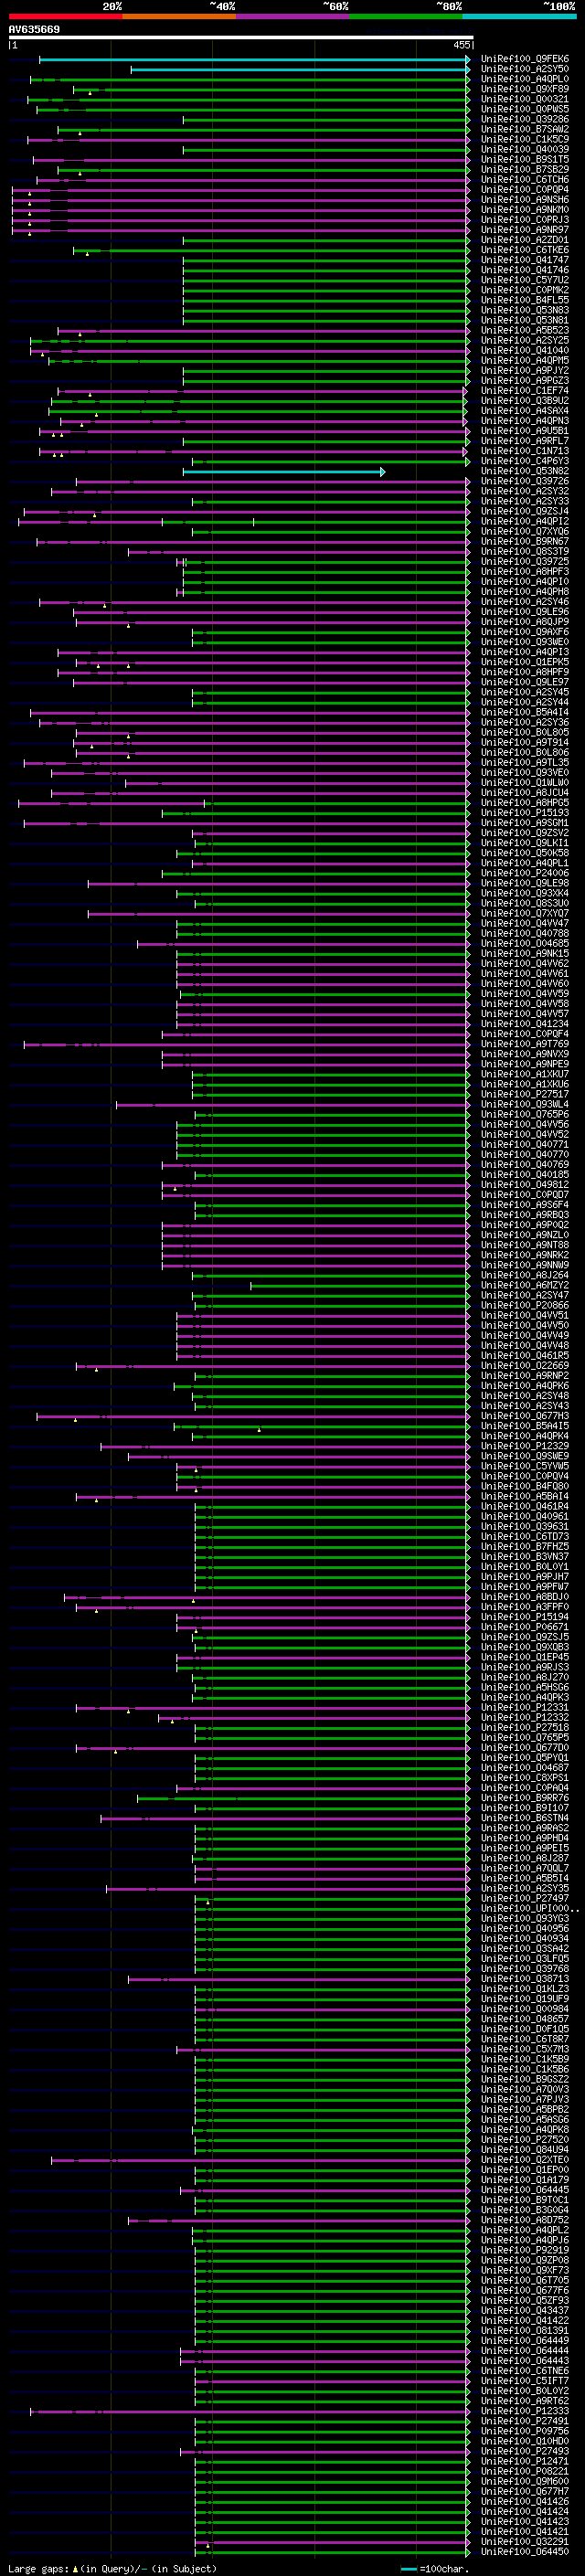Click entry UniRef100_Q9M600
The width and height of the screenshot is (585, 2576).
tap(525, 2481)
